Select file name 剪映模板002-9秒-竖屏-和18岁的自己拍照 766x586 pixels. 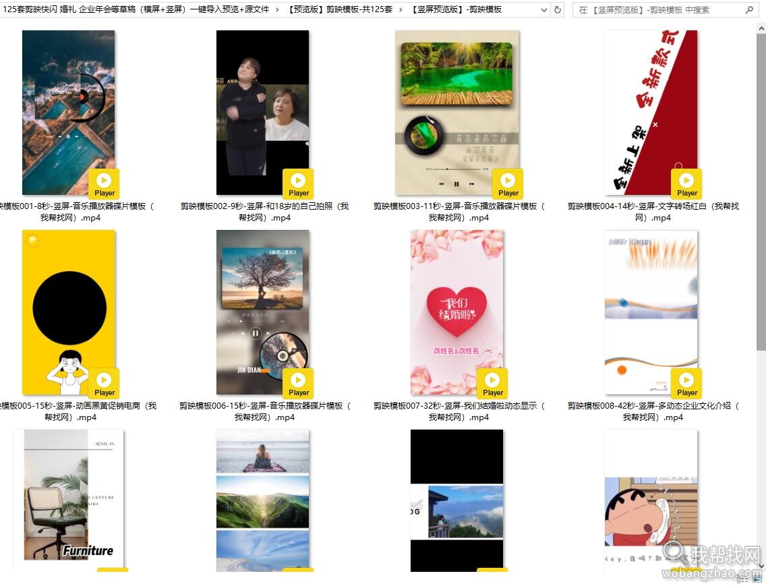point(264,212)
